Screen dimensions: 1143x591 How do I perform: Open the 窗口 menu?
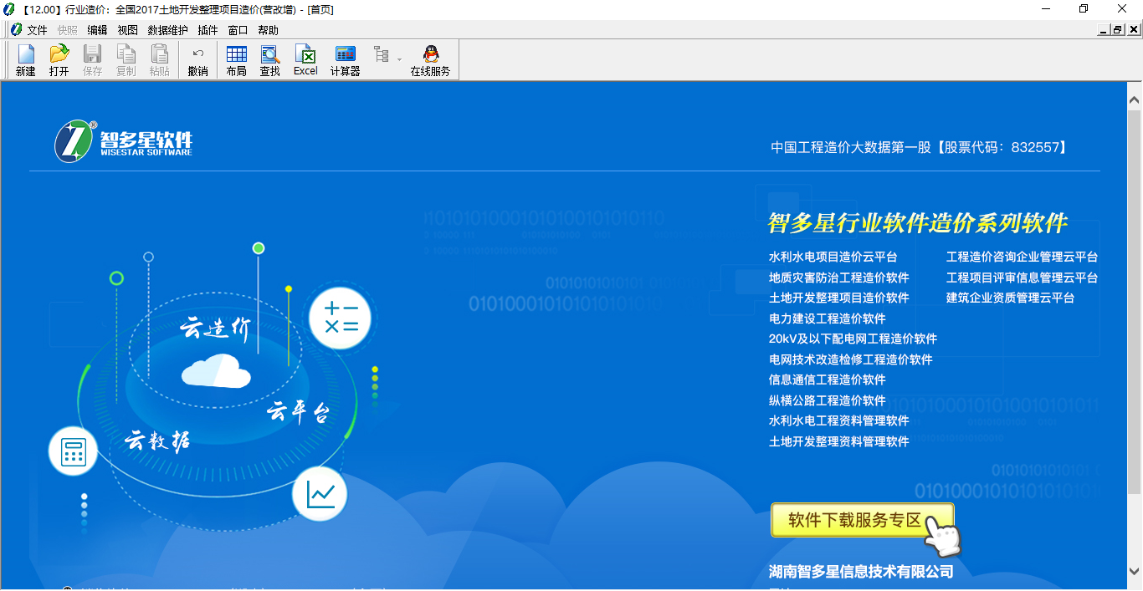point(238,30)
